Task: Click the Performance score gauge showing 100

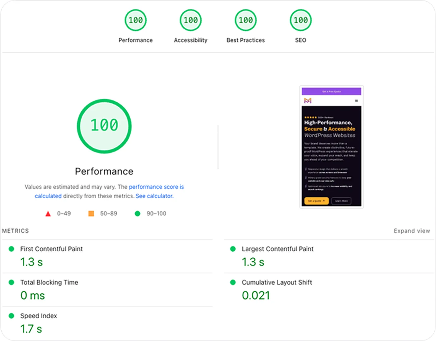Action: [x=136, y=20]
